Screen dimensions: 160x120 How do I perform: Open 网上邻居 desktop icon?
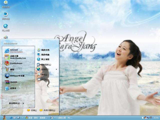[x=6, y=28]
